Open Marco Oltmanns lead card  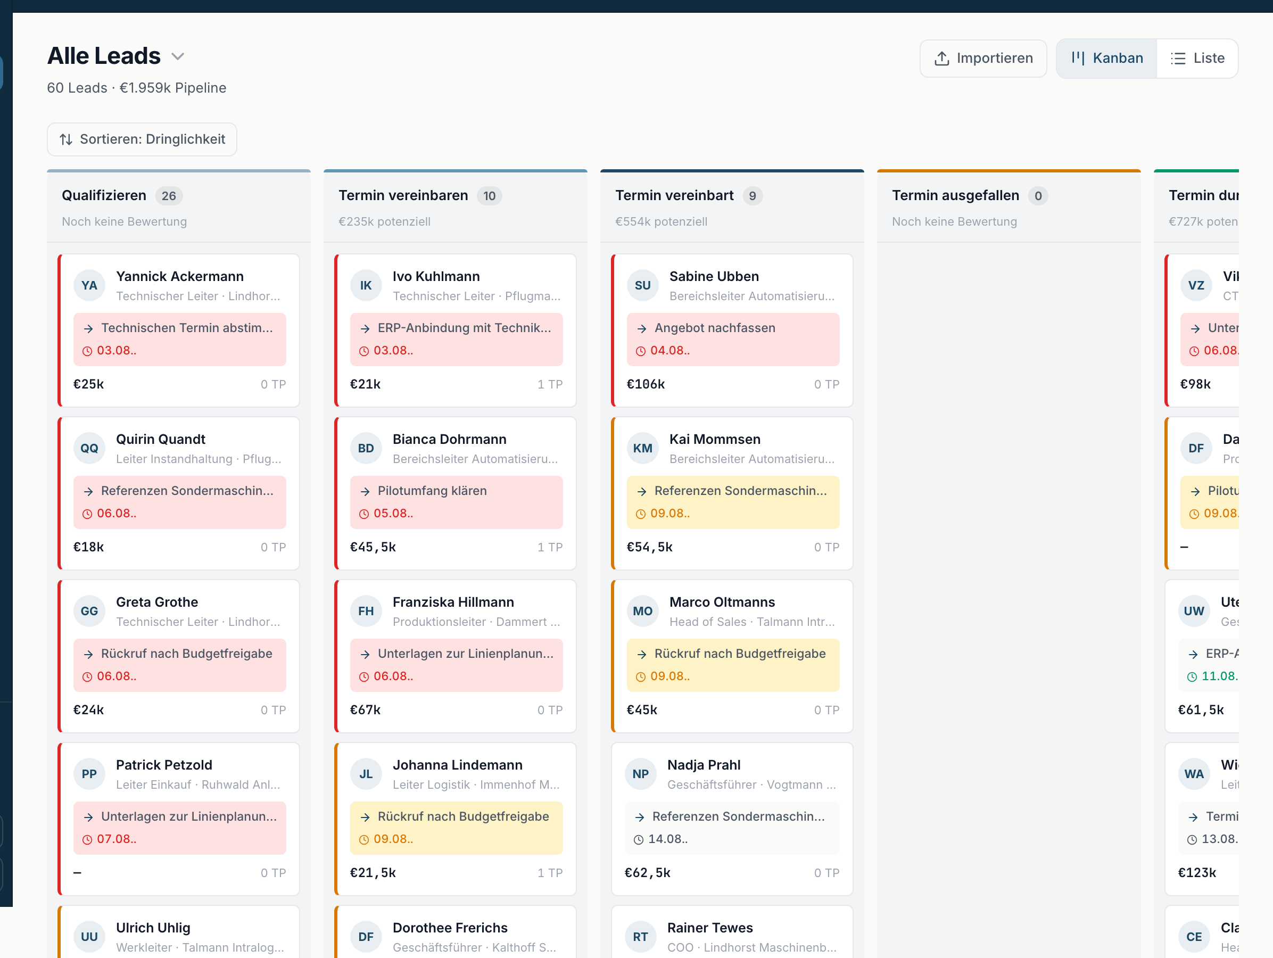click(x=732, y=656)
